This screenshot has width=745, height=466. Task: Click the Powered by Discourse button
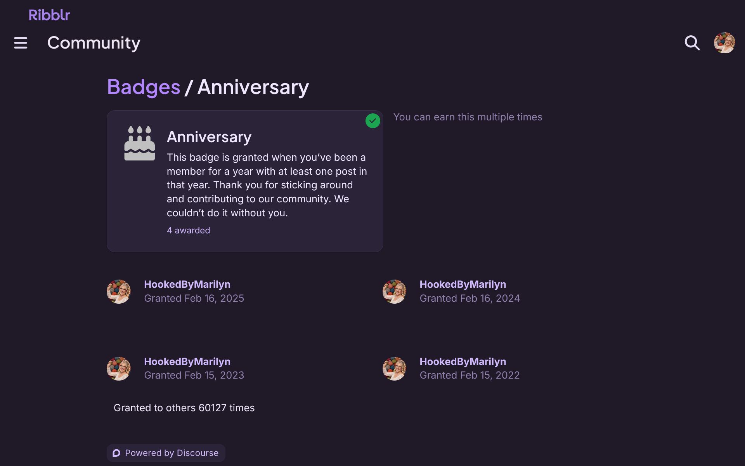(x=166, y=453)
